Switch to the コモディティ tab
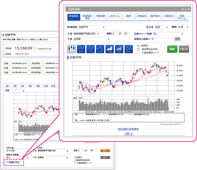Viewport: 197px width, 170px height. coord(114,17)
